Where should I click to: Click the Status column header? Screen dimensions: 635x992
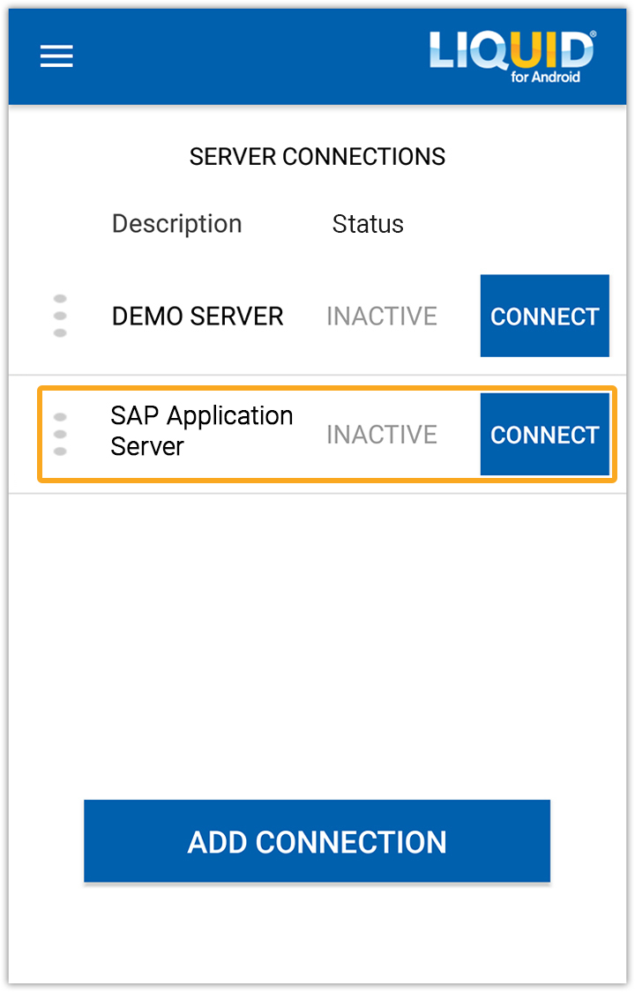click(368, 224)
